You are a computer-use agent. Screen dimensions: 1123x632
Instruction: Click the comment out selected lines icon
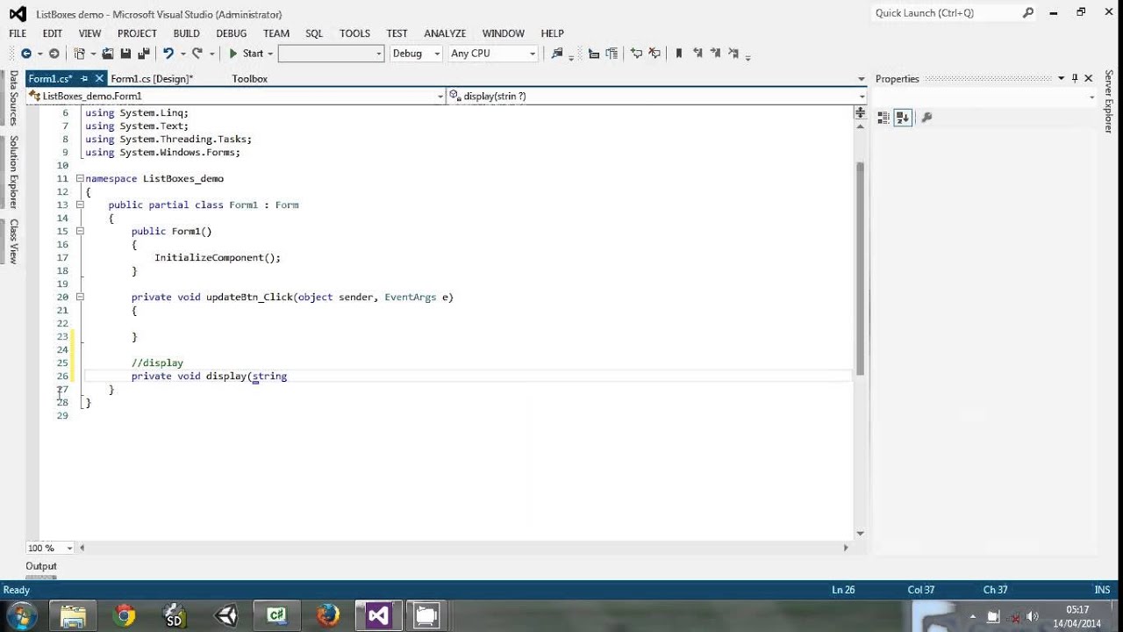[637, 54]
